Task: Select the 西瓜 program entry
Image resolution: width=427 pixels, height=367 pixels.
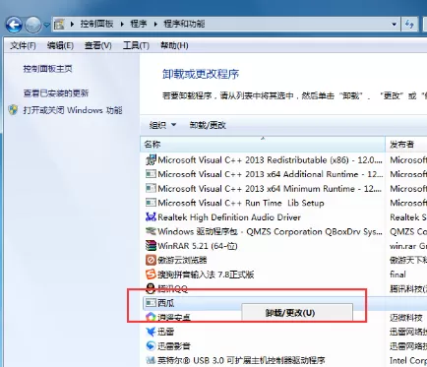Action: [166, 303]
